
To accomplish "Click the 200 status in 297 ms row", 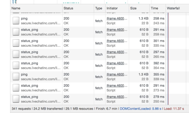I will coord(66,52).
